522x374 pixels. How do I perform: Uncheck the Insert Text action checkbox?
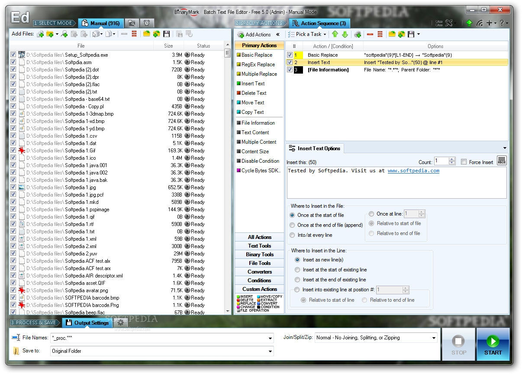click(290, 62)
